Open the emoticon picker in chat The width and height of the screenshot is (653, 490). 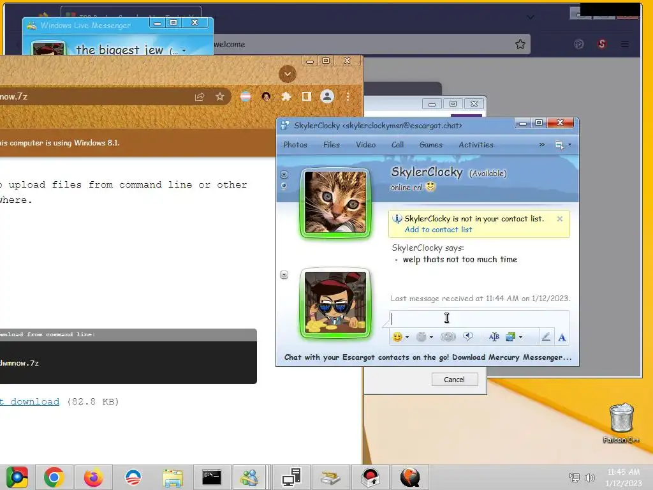[397, 337]
